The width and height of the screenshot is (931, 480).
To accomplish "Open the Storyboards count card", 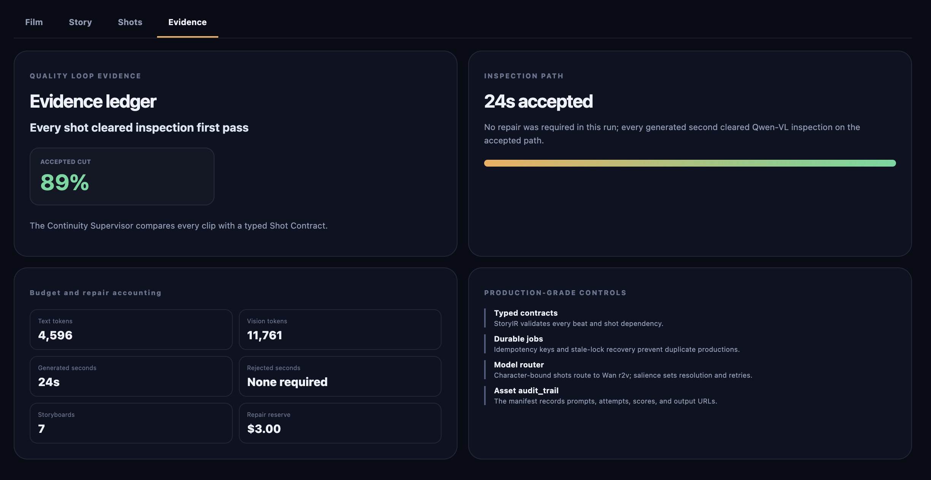I will [131, 423].
